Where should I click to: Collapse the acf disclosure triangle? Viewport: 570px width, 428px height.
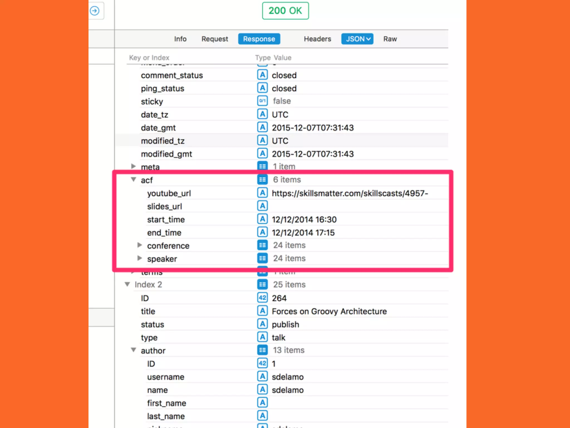[134, 179]
